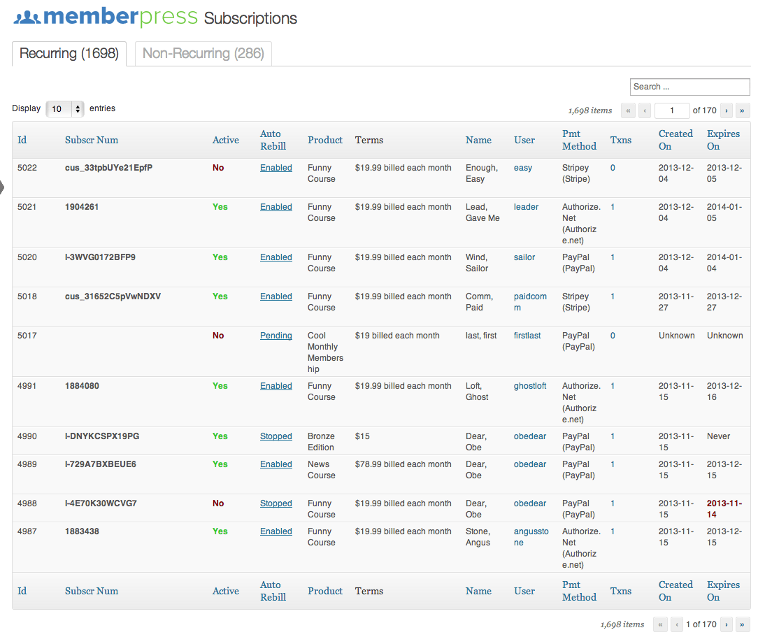Sort by User column header
758x644 pixels.
524,141
